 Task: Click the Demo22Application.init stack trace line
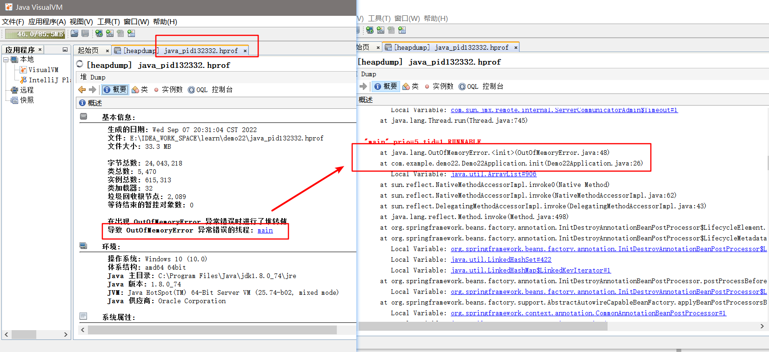point(511,164)
